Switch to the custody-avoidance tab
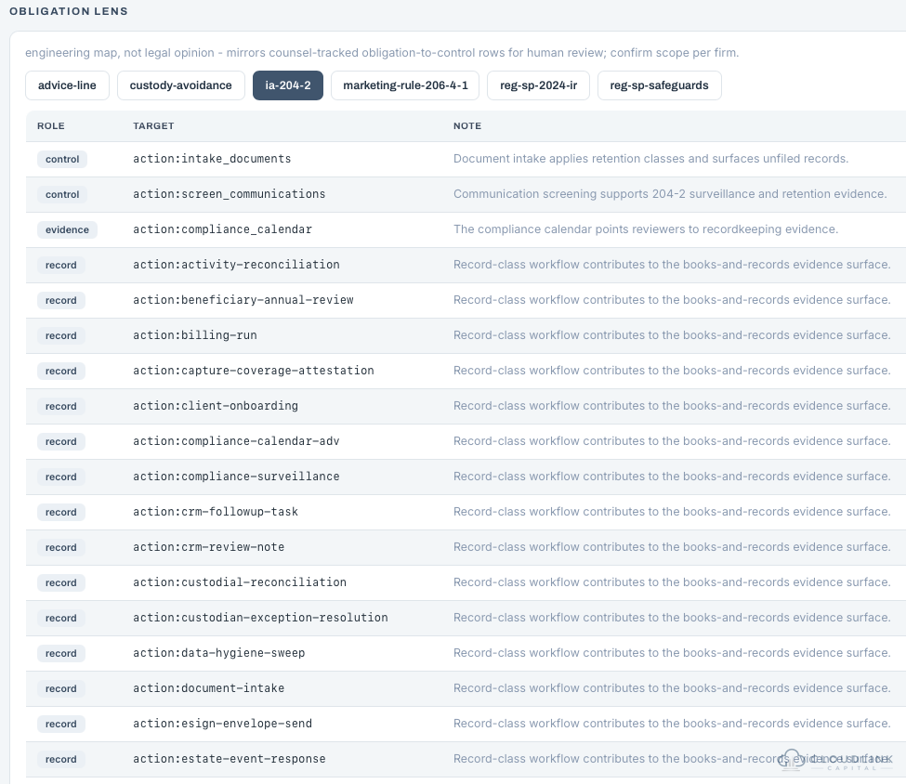Viewport: 906px width, 784px height. [x=181, y=85]
